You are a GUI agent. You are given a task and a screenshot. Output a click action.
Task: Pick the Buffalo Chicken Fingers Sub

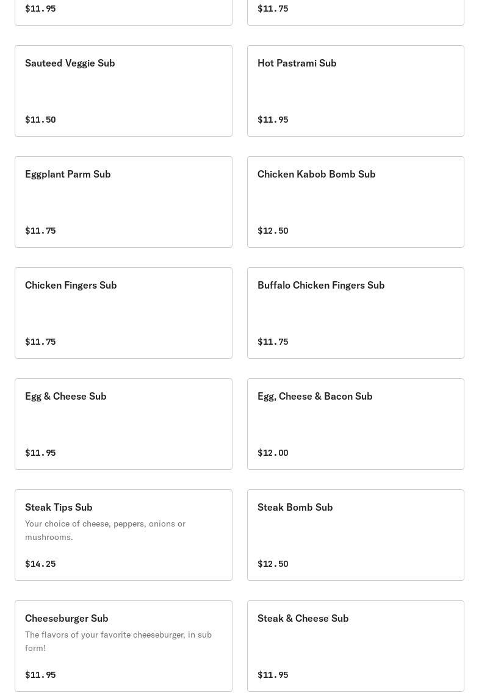(356, 313)
